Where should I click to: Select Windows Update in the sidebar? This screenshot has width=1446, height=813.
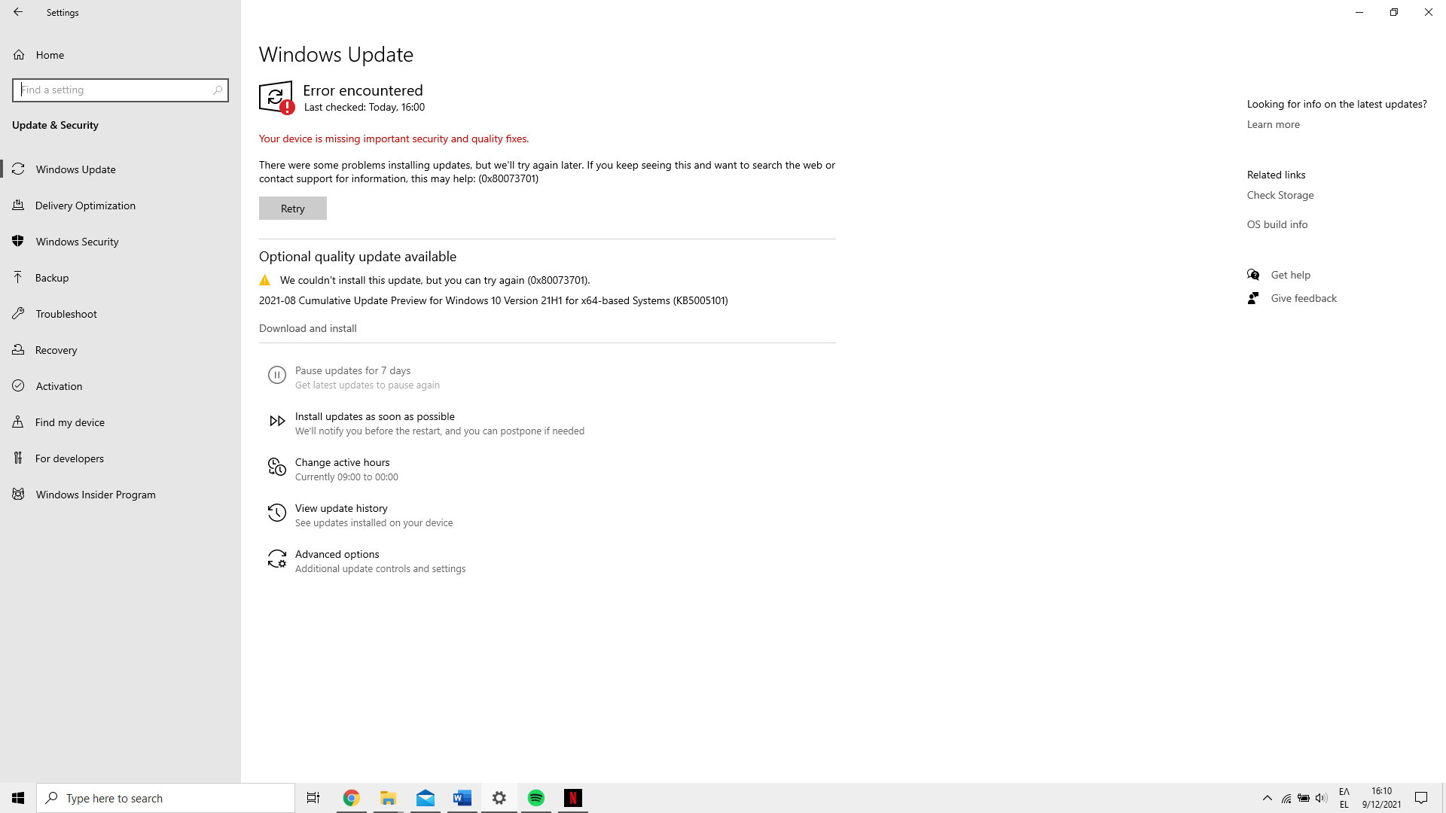(x=120, y=169)
